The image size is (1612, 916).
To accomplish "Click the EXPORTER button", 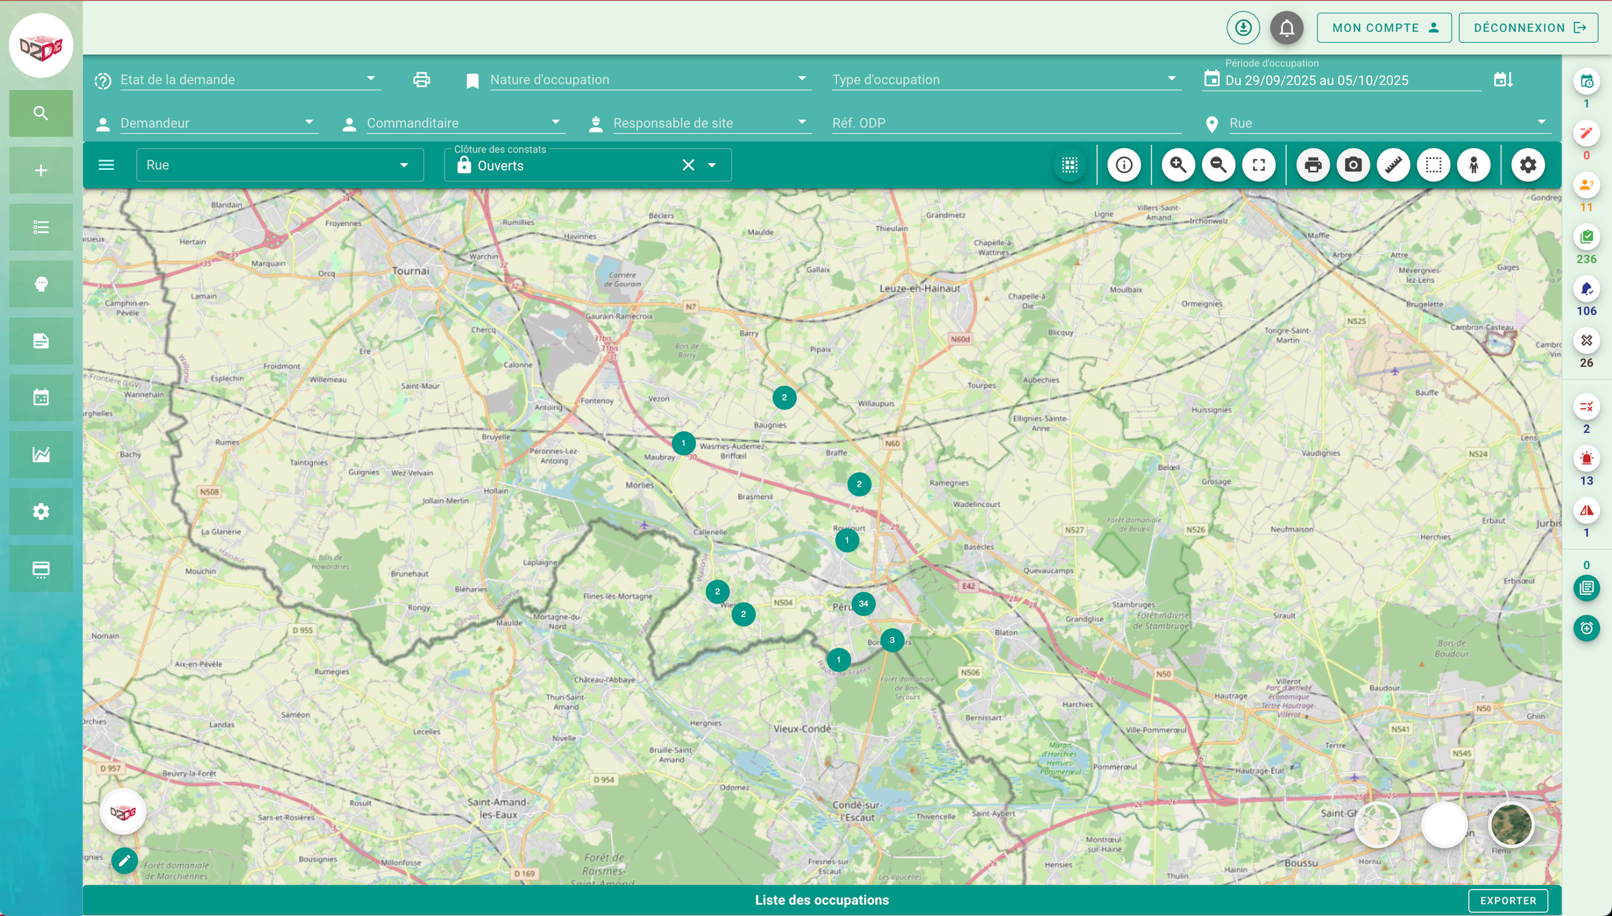I will tap(1507, 900).
